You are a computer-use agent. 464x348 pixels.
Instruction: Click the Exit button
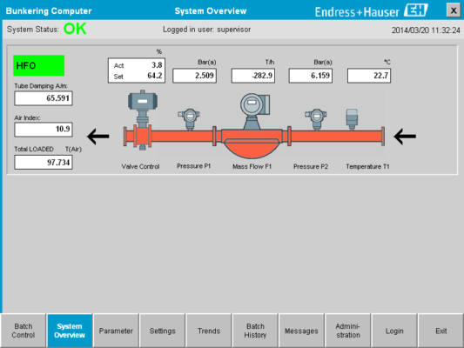[440, 331]
